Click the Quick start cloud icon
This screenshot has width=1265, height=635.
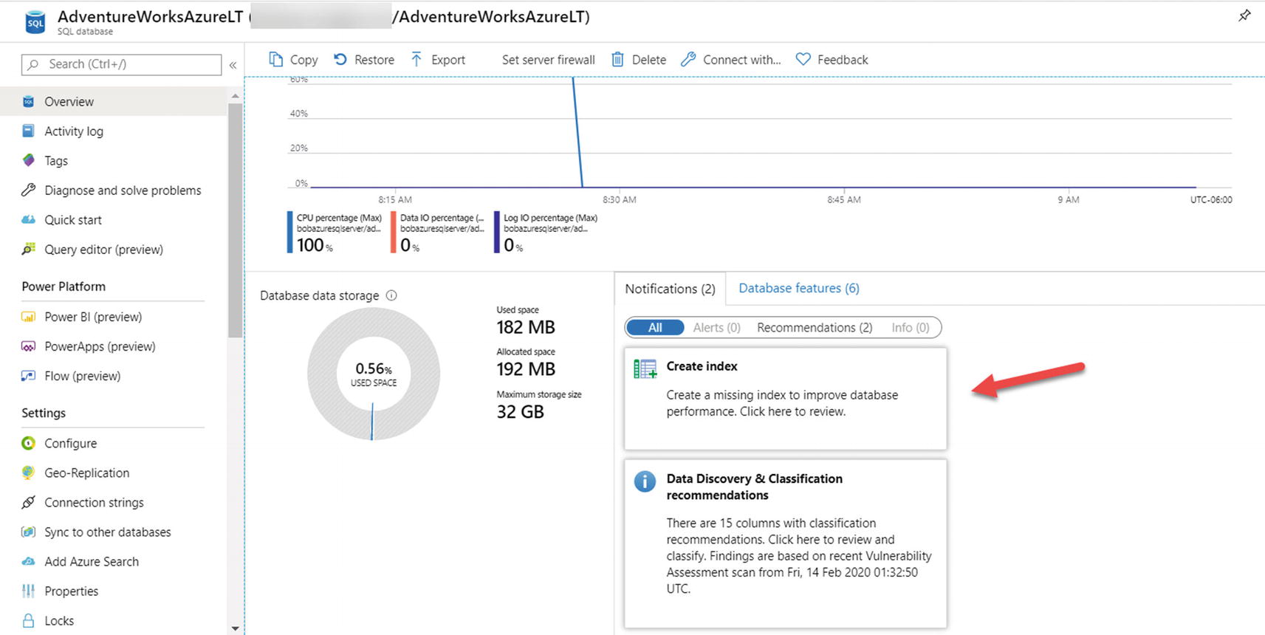28,219
